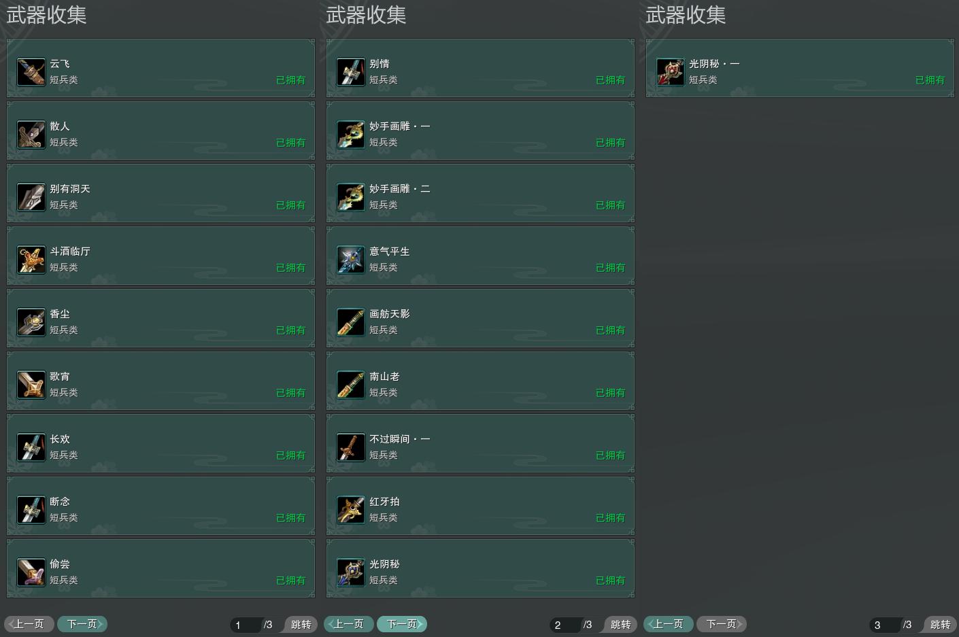Select the 南山老 weapon row
Screen dimensions: 959x637
[480, 381]
